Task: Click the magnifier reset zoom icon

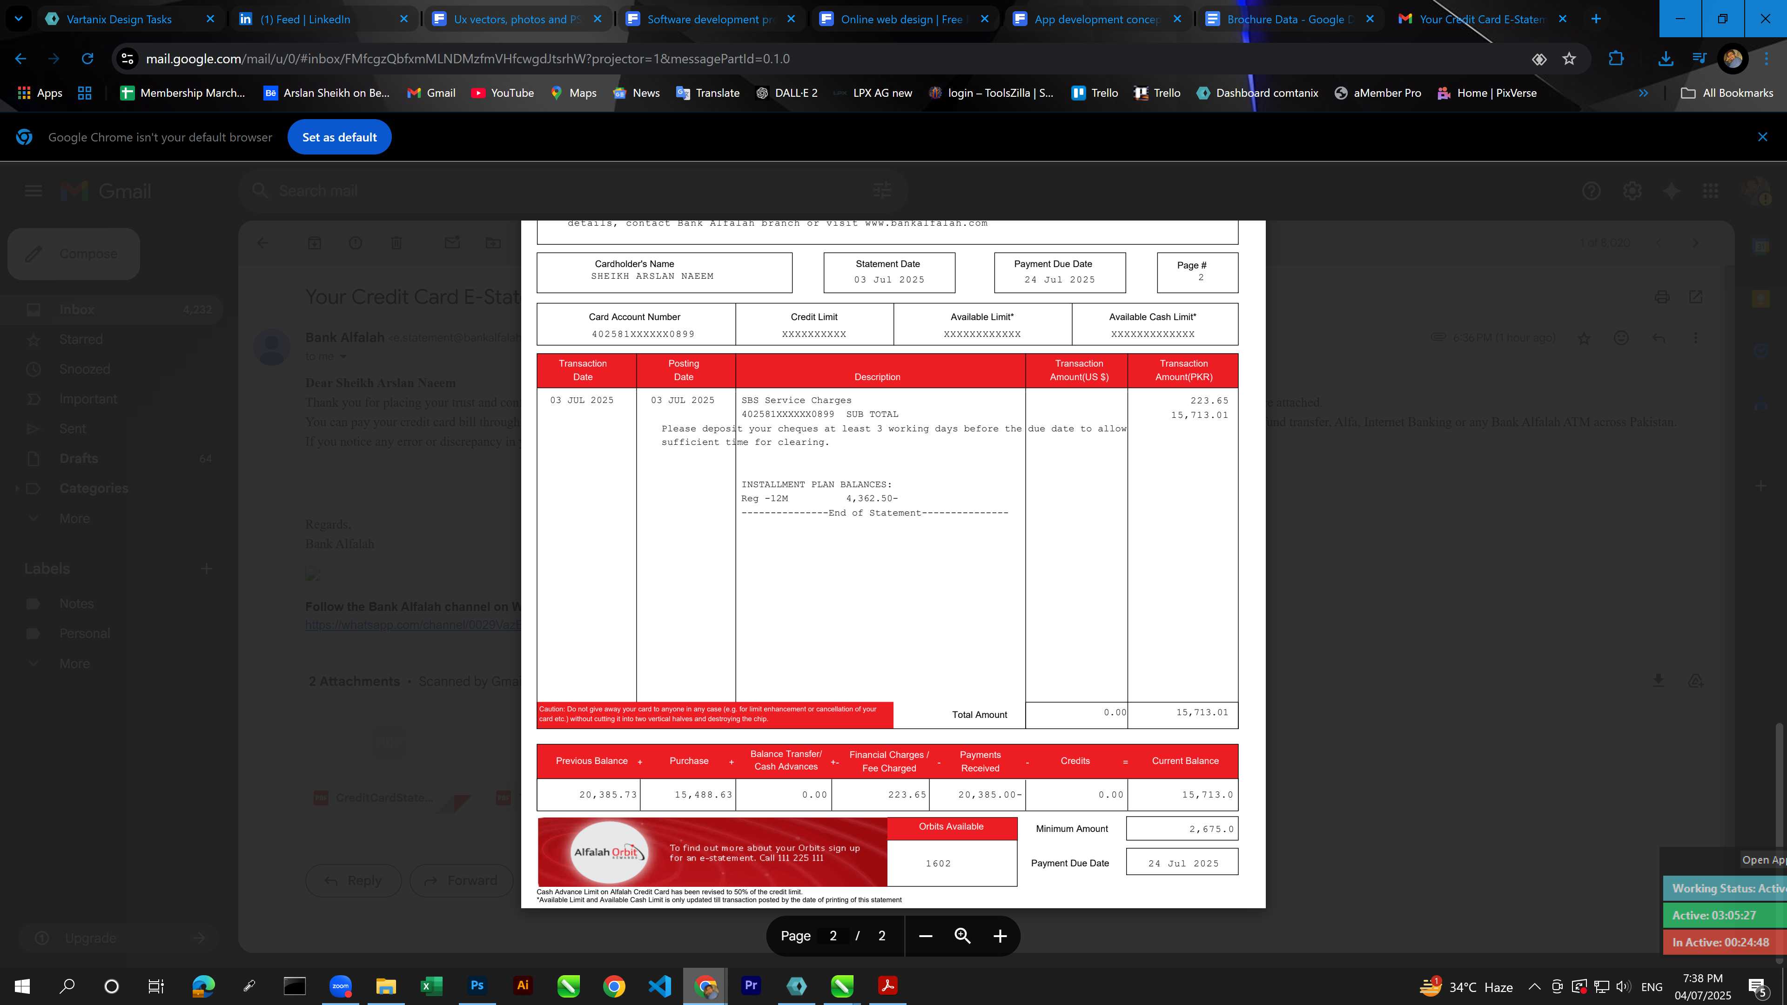Action: (962, 936)
